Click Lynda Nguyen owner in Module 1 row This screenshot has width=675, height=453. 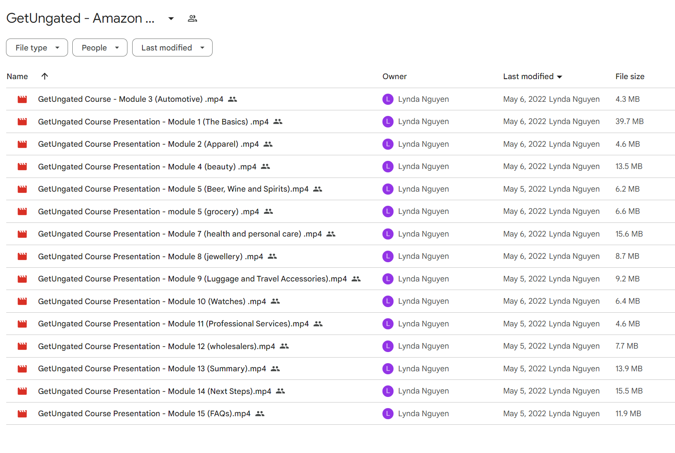pyautogui.click(x=423, y=121)
